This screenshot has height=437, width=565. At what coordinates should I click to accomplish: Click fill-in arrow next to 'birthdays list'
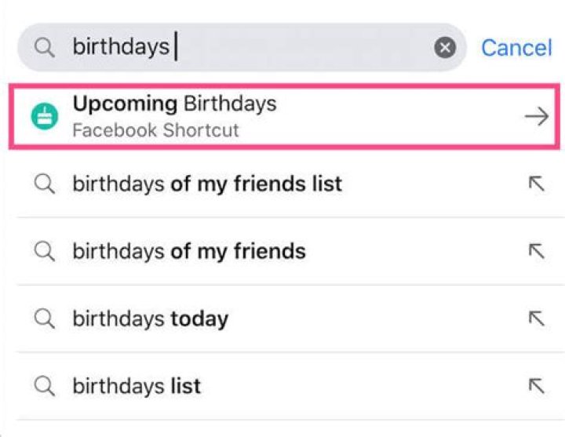coord(537,386)
